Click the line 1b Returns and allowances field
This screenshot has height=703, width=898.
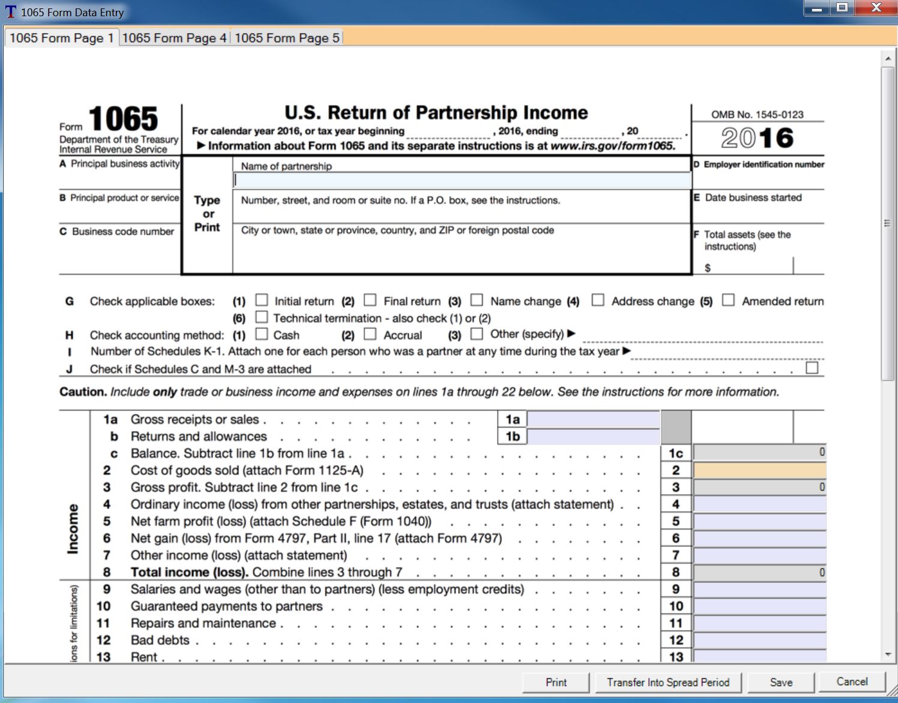coord(593,436)
